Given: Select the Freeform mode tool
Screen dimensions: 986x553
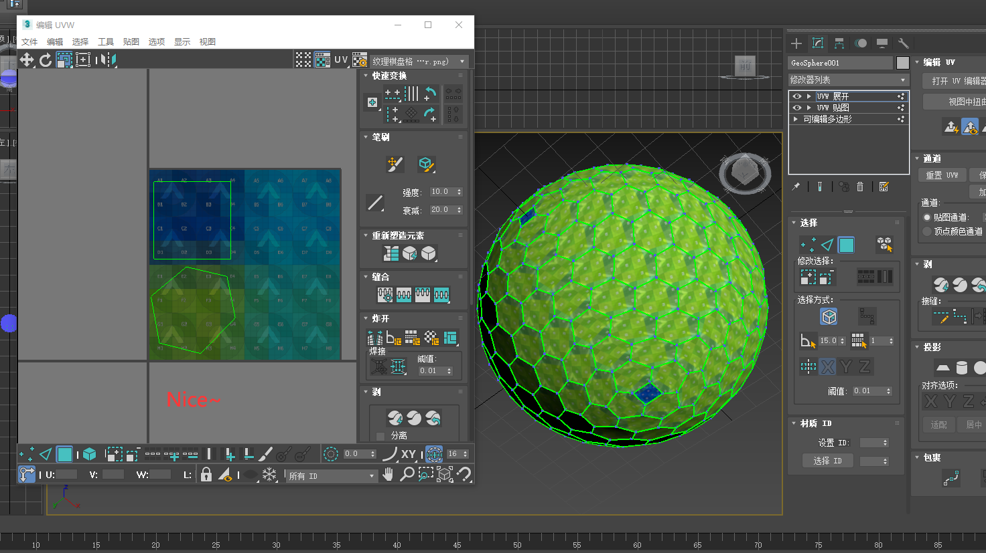Looking at the screenshot, I should tap(83, 60).
